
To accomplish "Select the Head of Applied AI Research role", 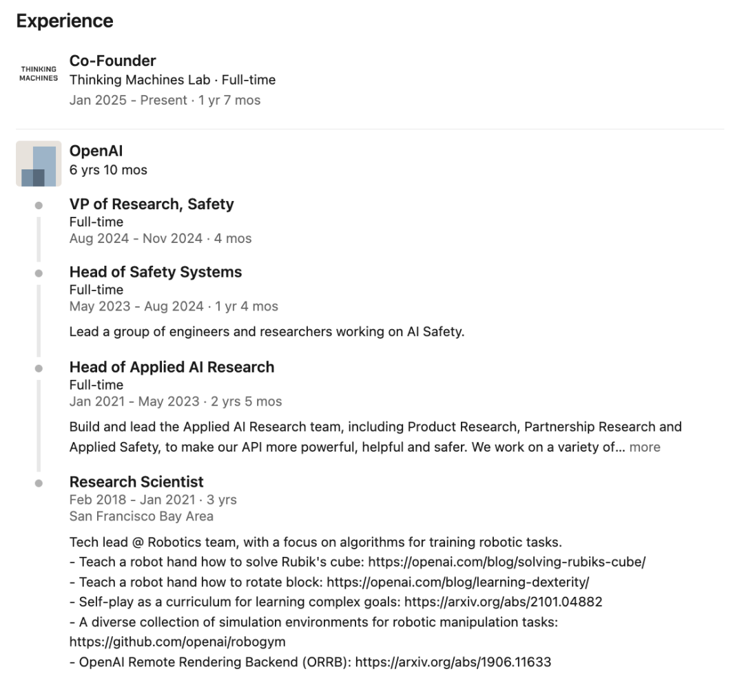I will coord(172,367).
